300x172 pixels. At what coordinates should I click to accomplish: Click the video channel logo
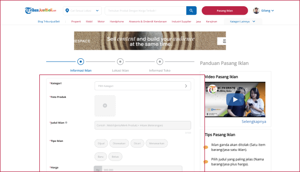click(x=212, y=89)
